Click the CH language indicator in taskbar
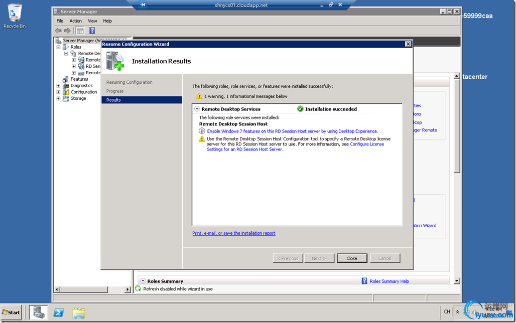The height and width of the screenshot is (323, 516). [447, 312]
